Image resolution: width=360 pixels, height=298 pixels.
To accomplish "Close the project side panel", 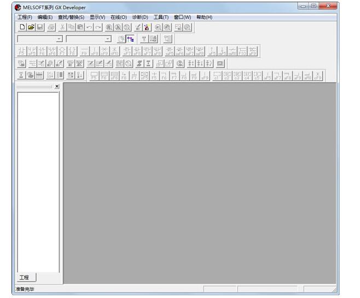I will pos(57,86).
